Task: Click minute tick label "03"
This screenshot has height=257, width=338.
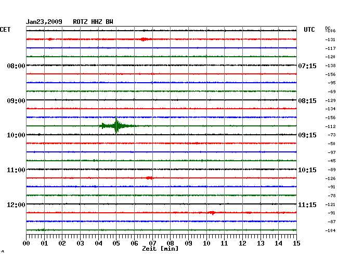Action: point(80,243)
